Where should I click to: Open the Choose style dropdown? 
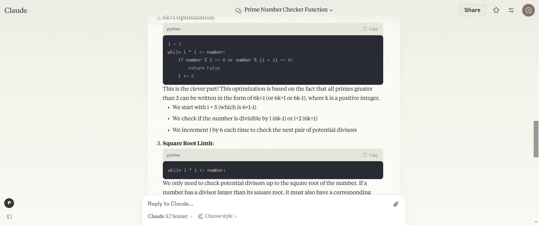coord(218,216)
